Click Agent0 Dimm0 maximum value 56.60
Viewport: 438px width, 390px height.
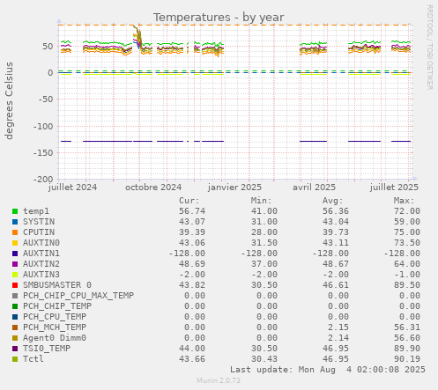[407, 338]
